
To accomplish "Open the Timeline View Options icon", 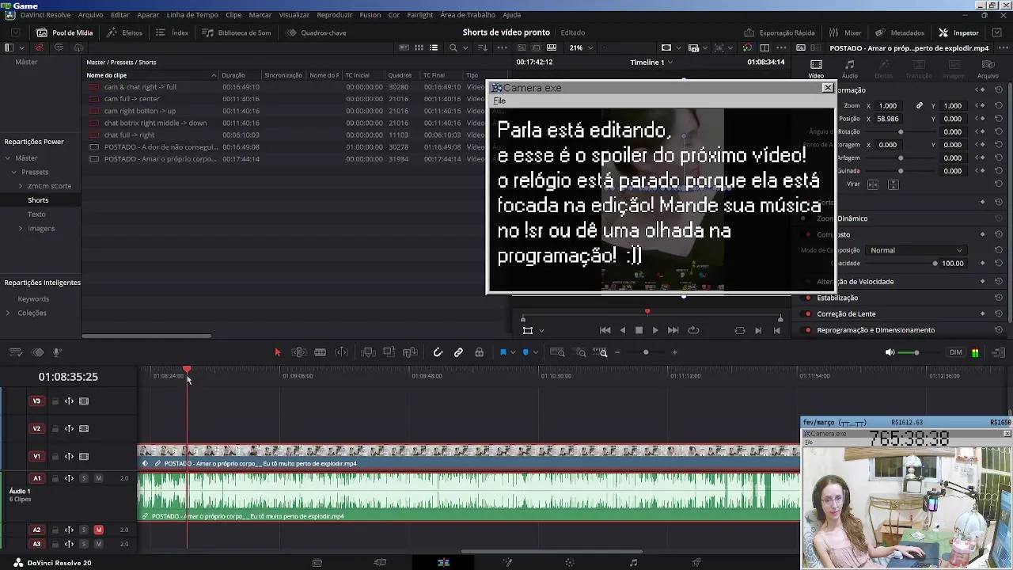I will (15, 352).
